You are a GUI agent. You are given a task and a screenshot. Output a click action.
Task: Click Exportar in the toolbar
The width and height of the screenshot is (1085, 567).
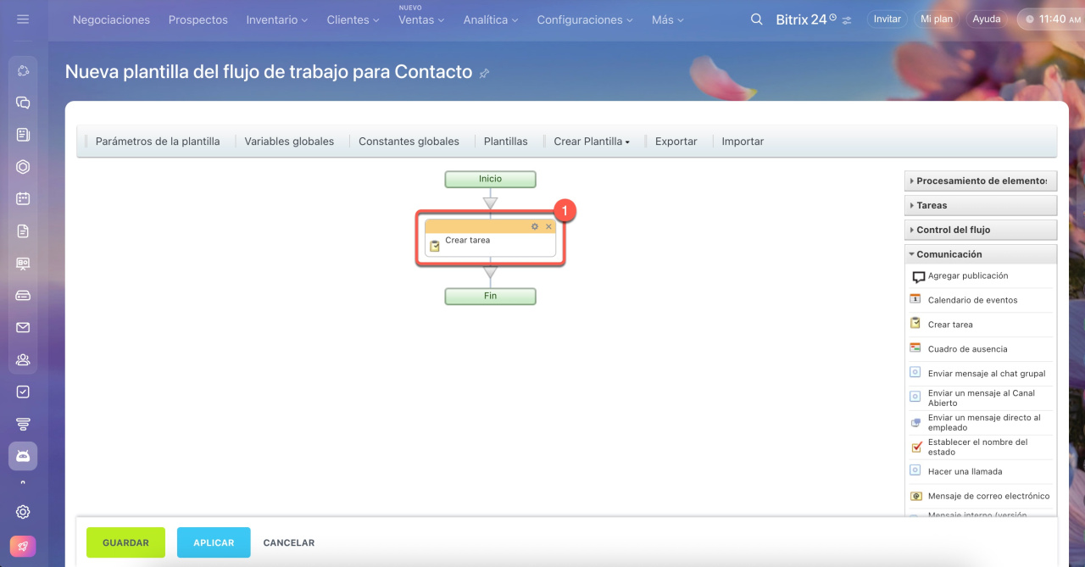[x=676, y=142]
